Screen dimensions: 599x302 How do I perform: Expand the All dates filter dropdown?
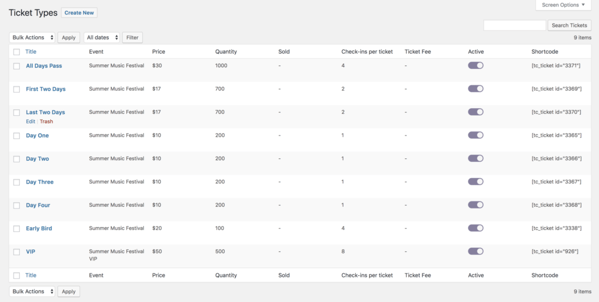(102, 37)
